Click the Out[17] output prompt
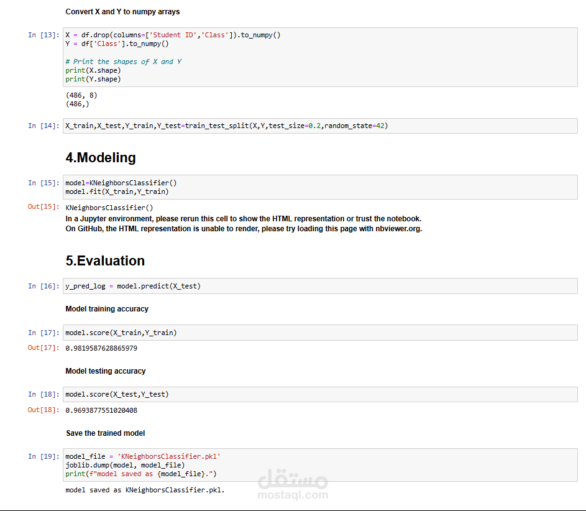The image size is (586, 511). tap(43, 348)
